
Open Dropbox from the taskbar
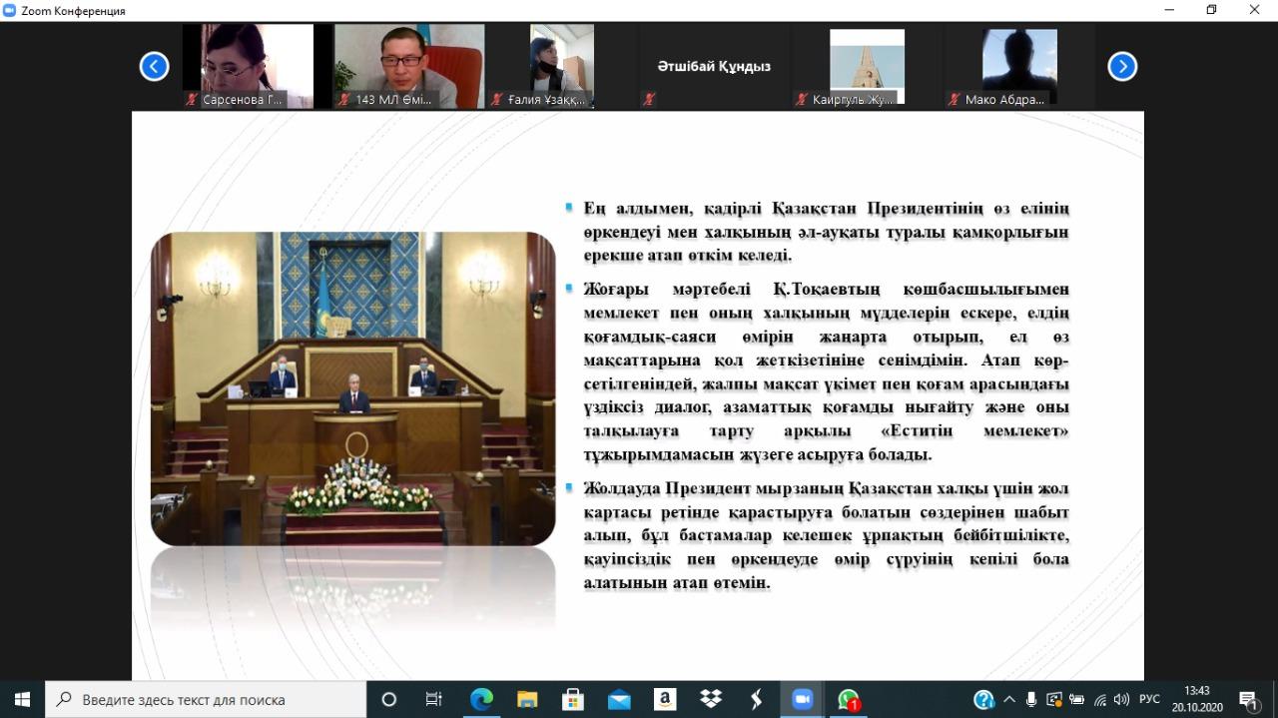click(711, 699)
